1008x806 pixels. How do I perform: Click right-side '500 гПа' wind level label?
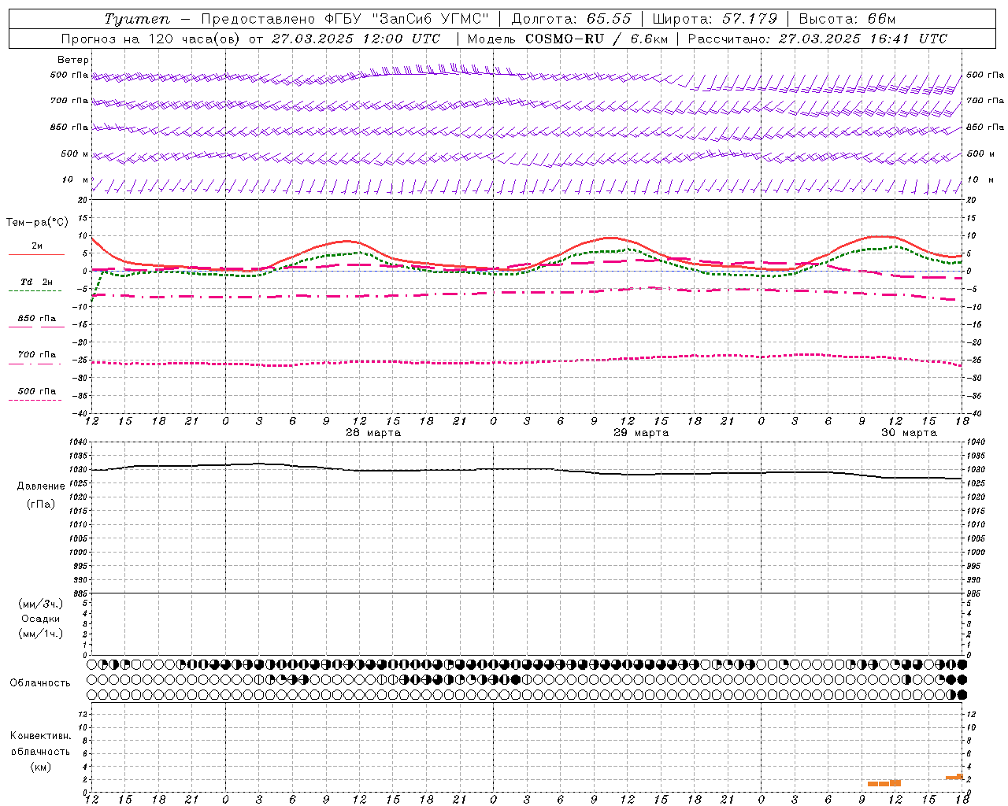[985, 76]
